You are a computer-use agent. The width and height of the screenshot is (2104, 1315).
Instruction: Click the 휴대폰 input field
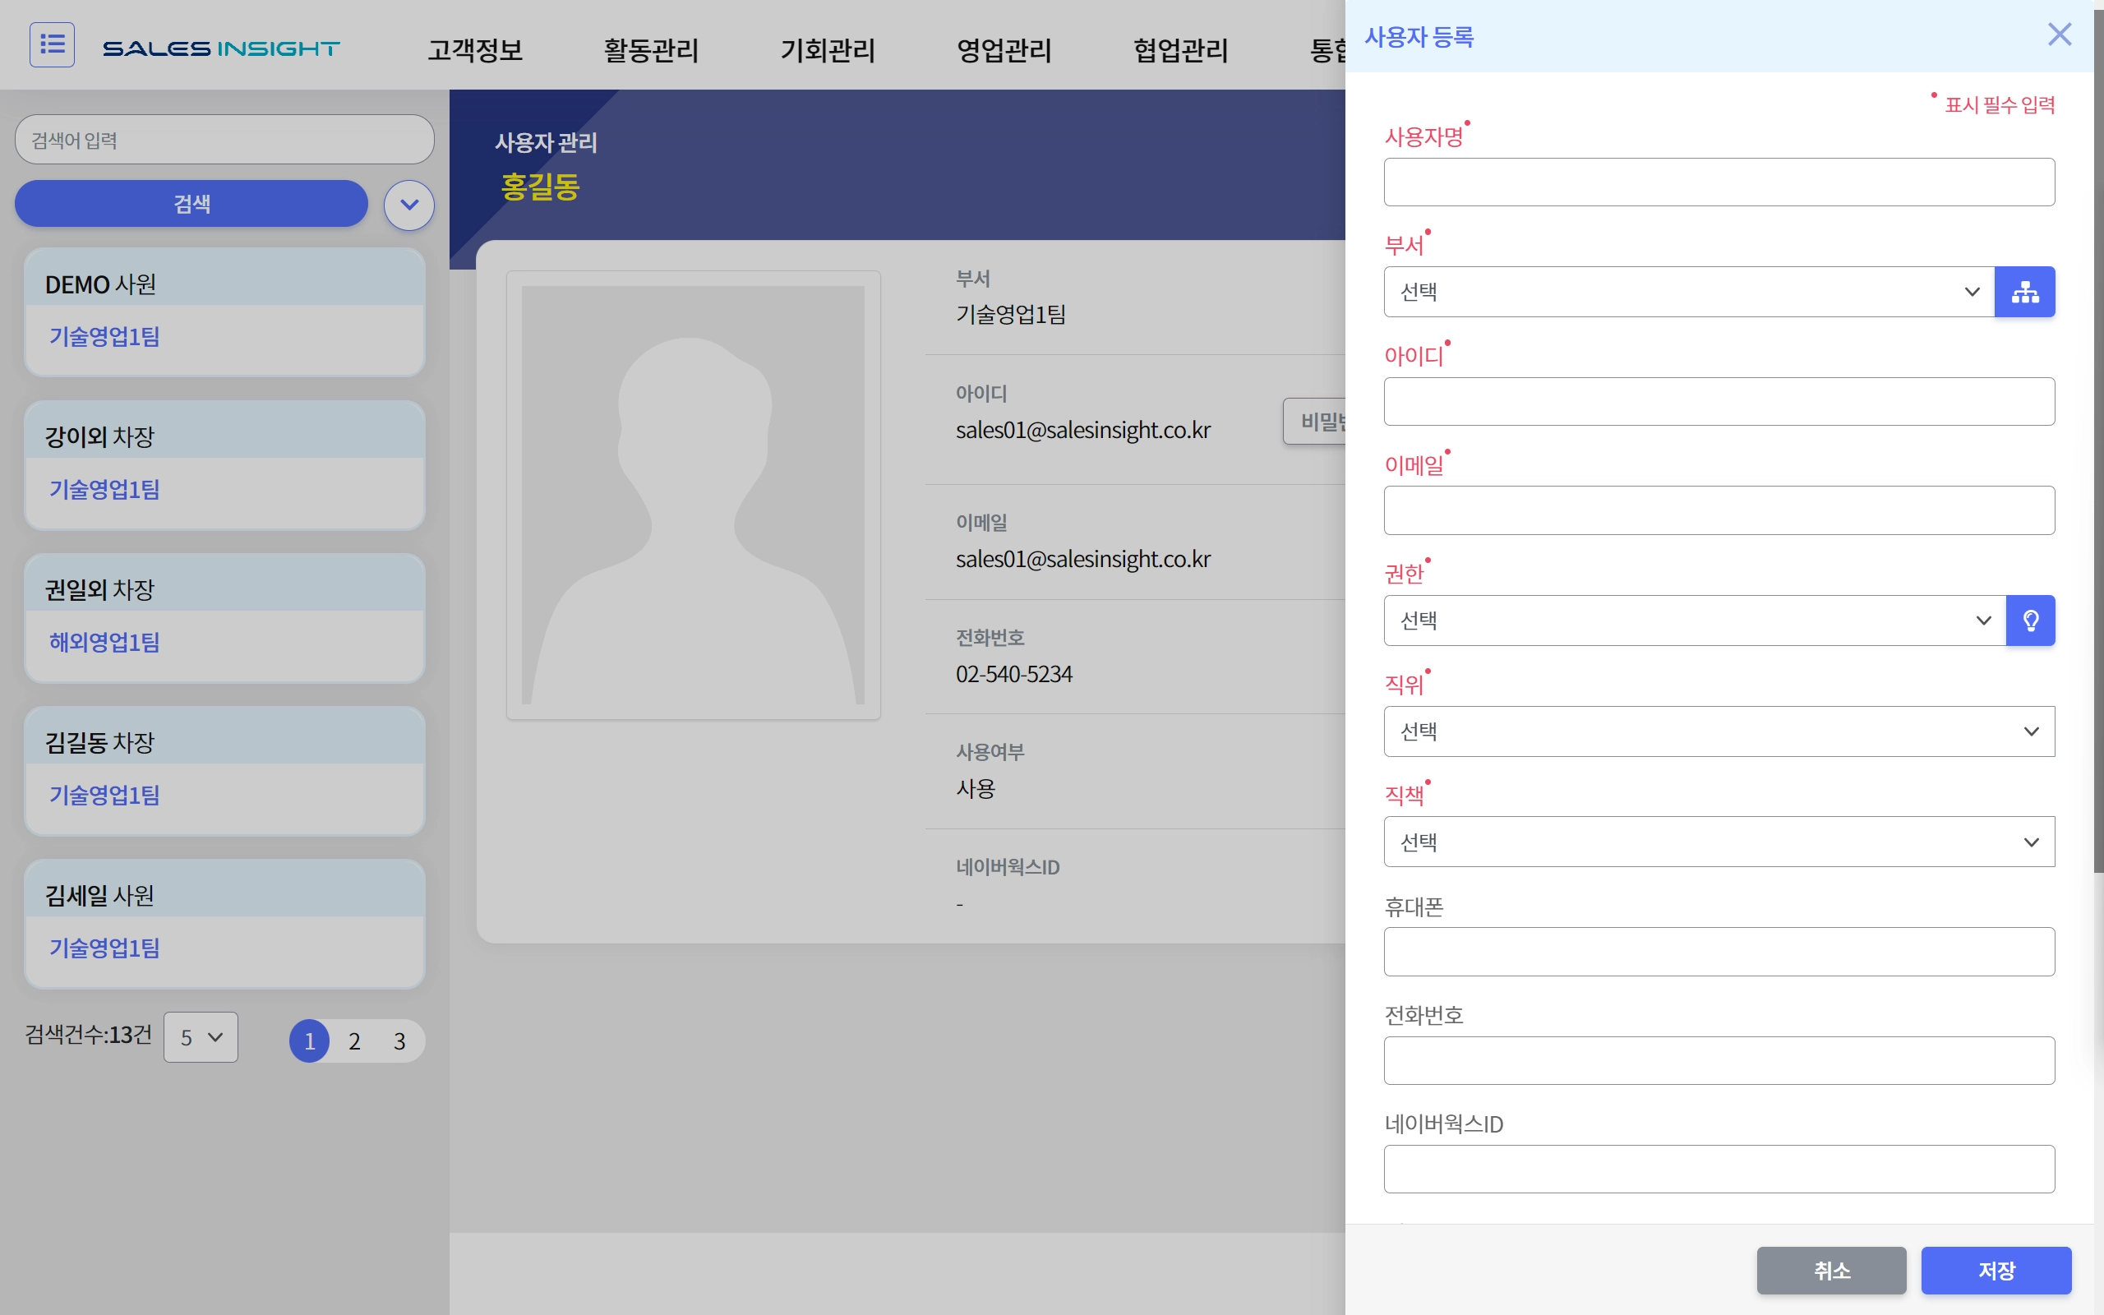pos(1719,953)
